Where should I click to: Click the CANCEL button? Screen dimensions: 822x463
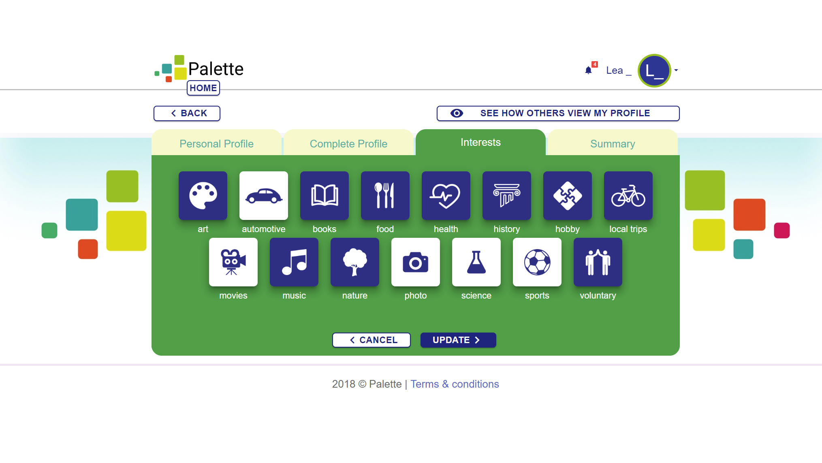tap(372, 340)
